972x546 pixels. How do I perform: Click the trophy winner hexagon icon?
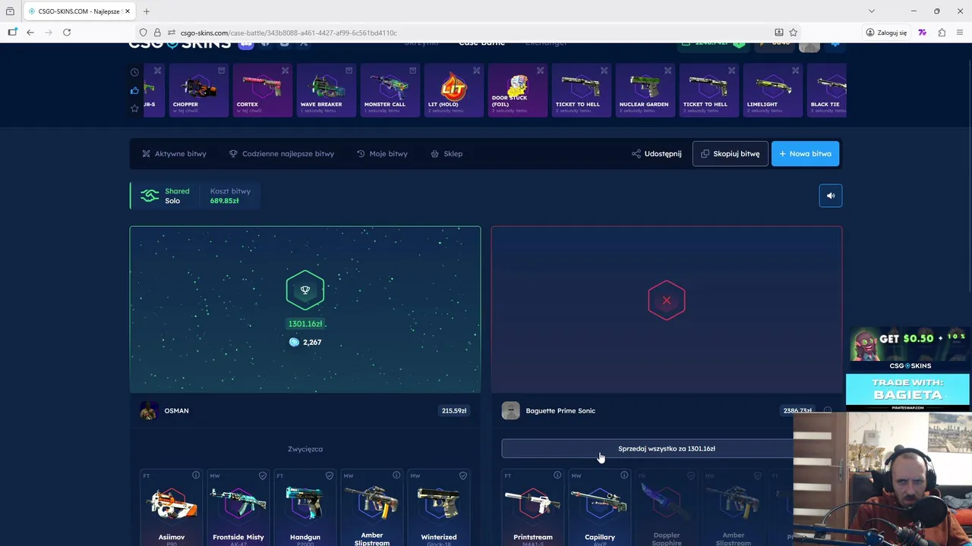pos(305,290)
